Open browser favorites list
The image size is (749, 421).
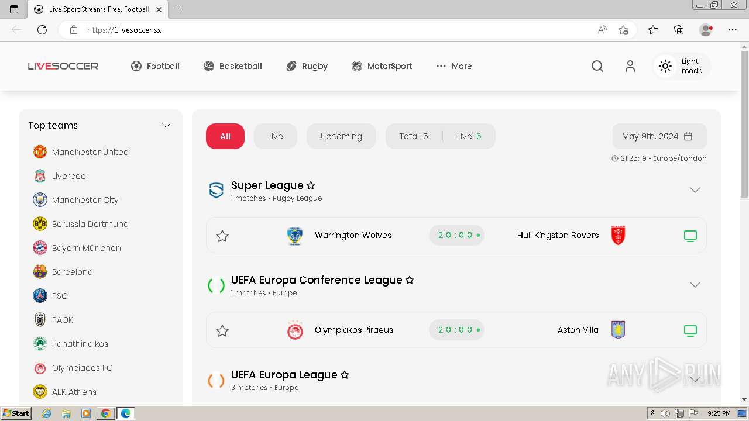click(653, 30)
